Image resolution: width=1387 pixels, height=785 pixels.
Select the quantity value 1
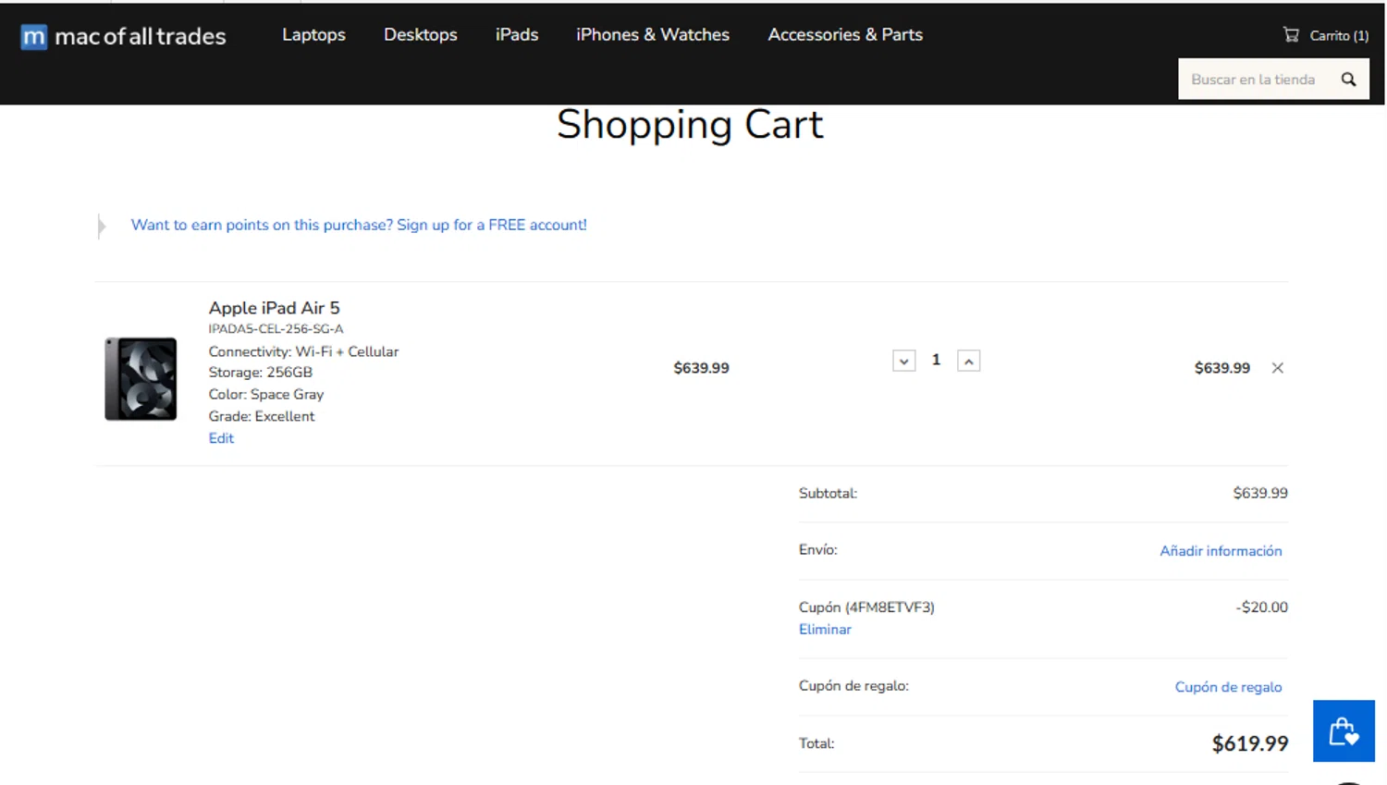click(936, 360)
